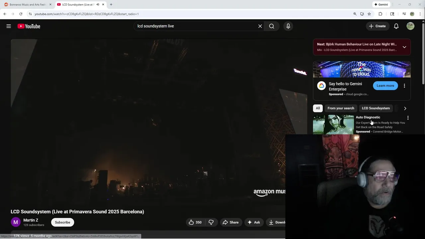Open the Auto Diagnostic sponsored thumbnail
This screenshot has height=239, width=425.
pos(333,124)
